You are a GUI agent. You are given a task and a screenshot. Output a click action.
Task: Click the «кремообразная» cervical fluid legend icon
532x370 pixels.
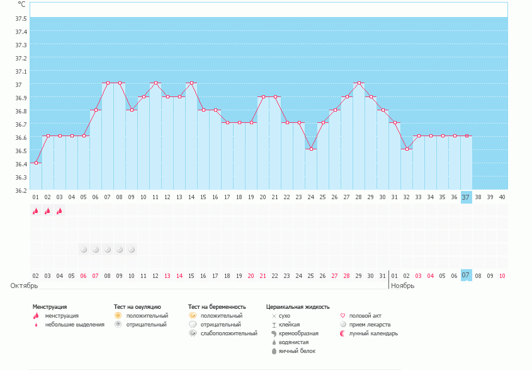click(274, 333)
